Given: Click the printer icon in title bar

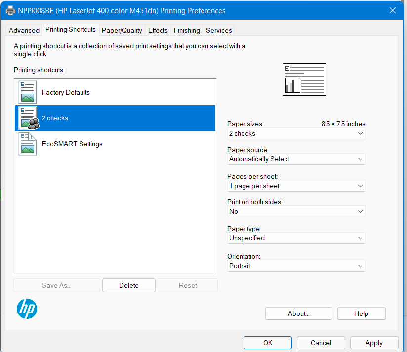Looking at the screenshot, I should click(x=10, y=10).
